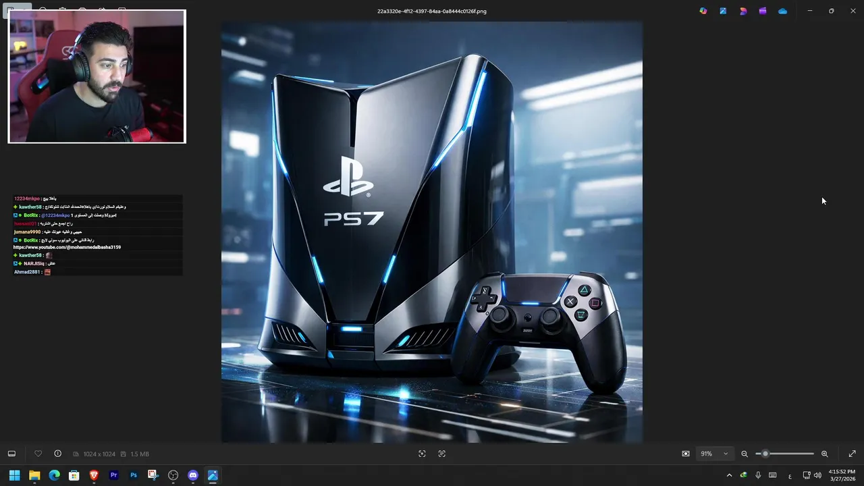Toggle the filmstrip view button
Image resolution: width=864 pixels, height=486 pixels.
pyautogui.click(x=11, y=454)
